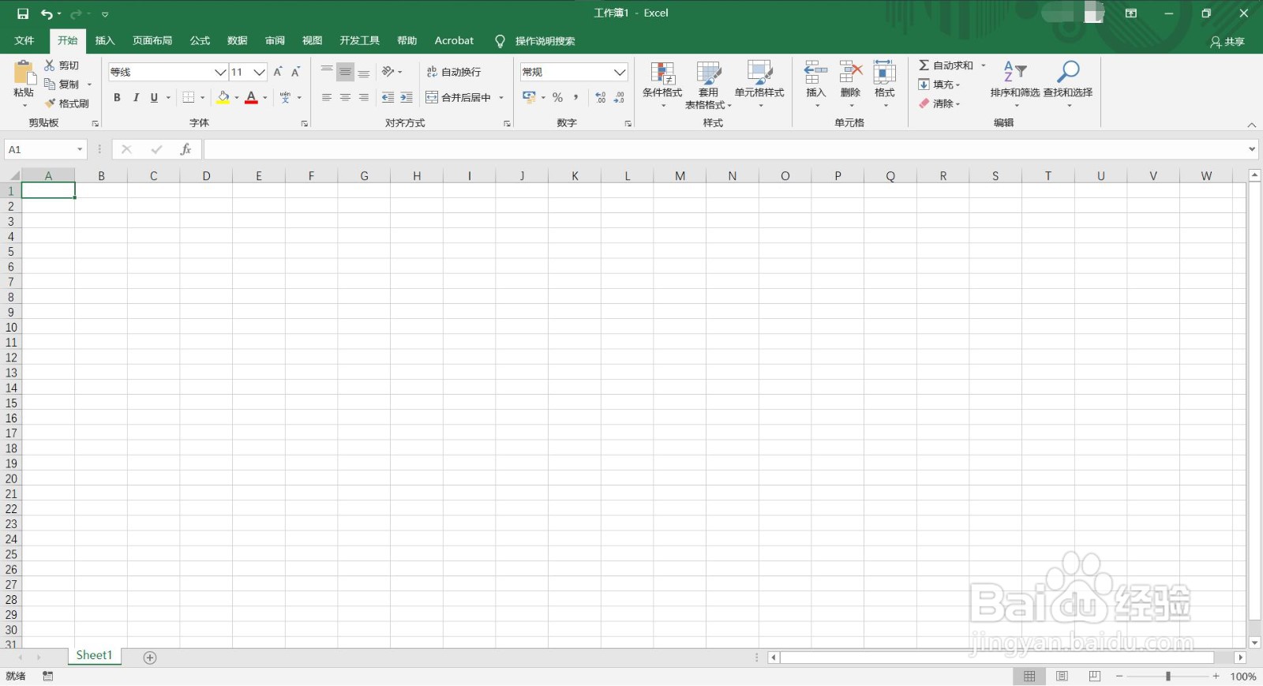
Task: Toggle bottom vertical alignment
Action: pos(364,72)
